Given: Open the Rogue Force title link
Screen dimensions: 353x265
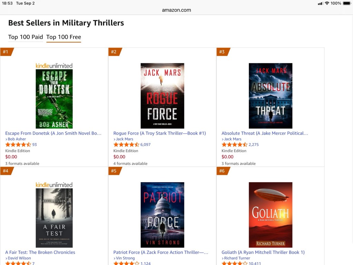Looking at the screenshot, I should 160,133.
